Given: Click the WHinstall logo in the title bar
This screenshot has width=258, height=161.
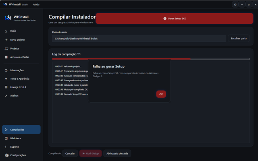Looking at the screenshot, I should [5, 4].
